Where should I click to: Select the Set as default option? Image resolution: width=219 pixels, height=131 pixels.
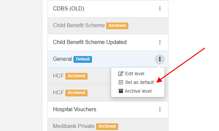point(136,82)
